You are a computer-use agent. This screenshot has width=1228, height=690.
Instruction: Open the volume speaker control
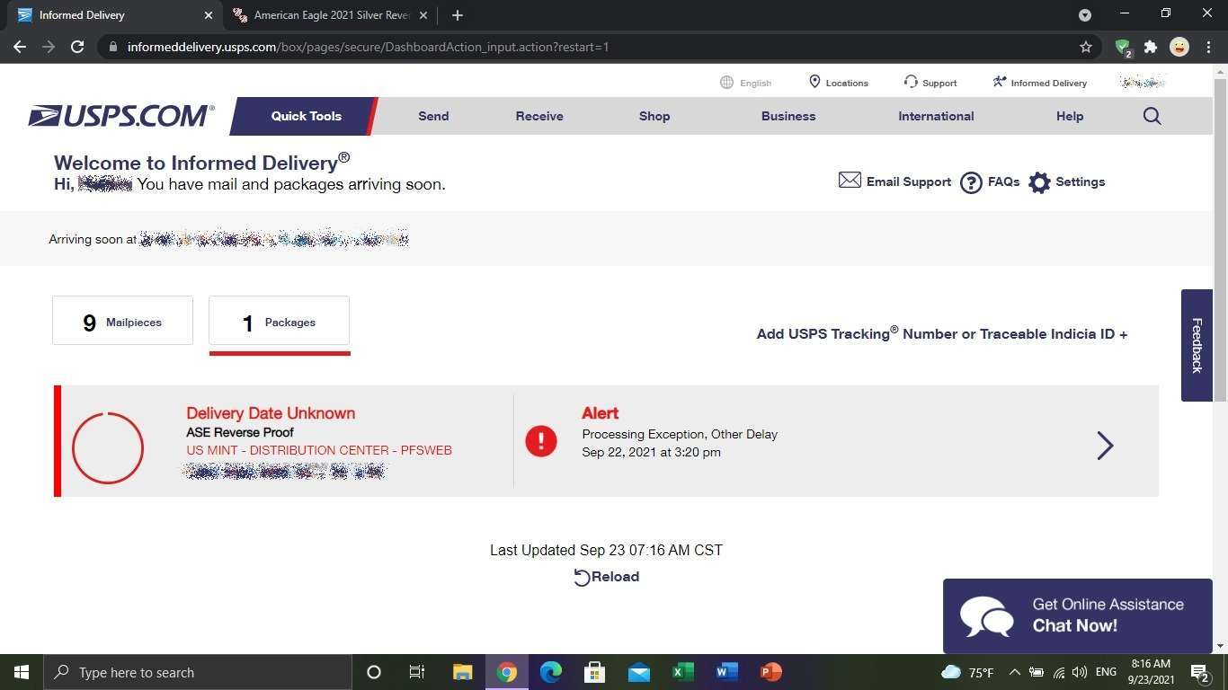[1080, 672]
